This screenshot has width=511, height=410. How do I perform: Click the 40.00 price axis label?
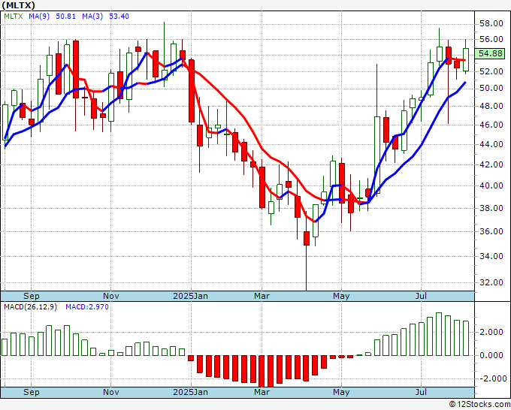click(491, 185)
